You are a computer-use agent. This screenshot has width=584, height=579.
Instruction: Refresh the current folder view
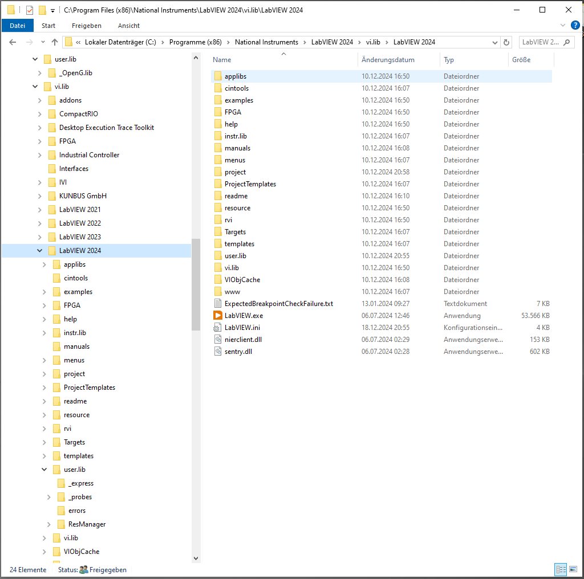[506, 42]
